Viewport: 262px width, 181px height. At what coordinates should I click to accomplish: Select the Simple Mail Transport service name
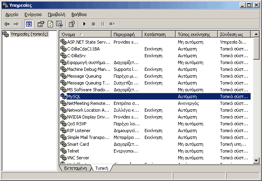88,137
